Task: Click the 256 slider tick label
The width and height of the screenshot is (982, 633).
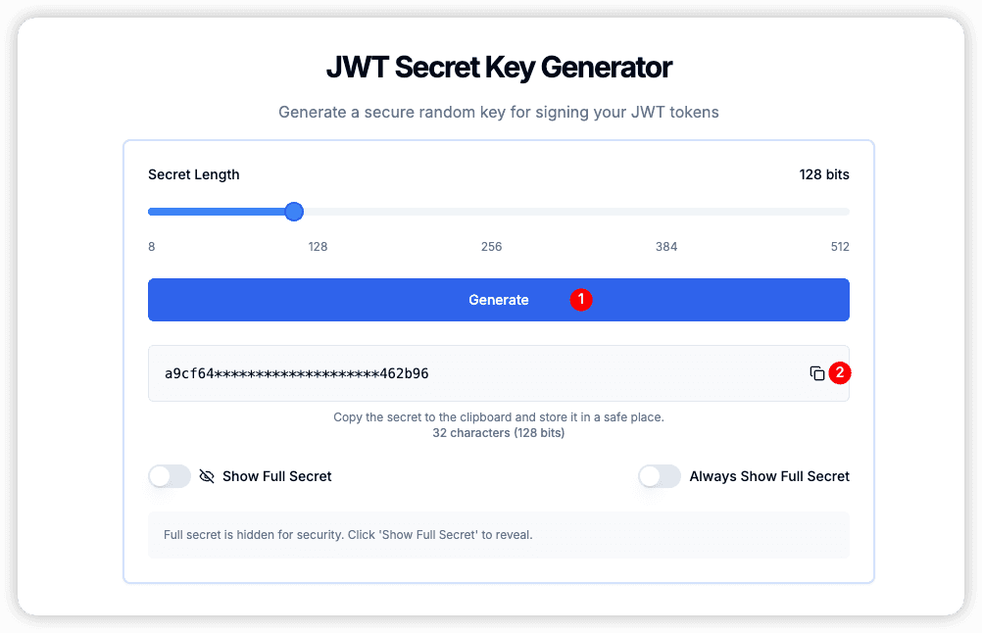Action: point(491,247)
